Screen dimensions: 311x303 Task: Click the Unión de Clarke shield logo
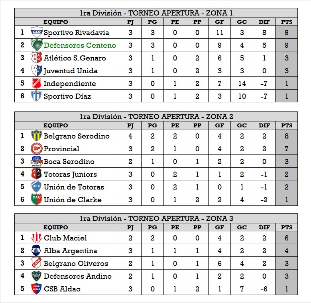[x=36, y=199]
